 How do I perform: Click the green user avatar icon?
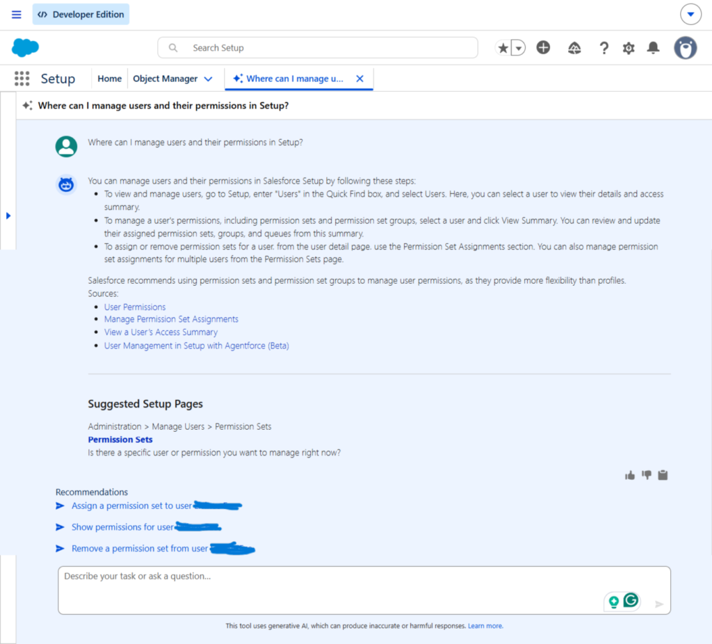pos(66,146)
